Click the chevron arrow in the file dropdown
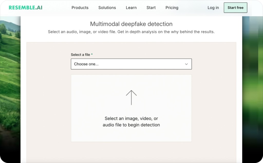 [186, 64]
